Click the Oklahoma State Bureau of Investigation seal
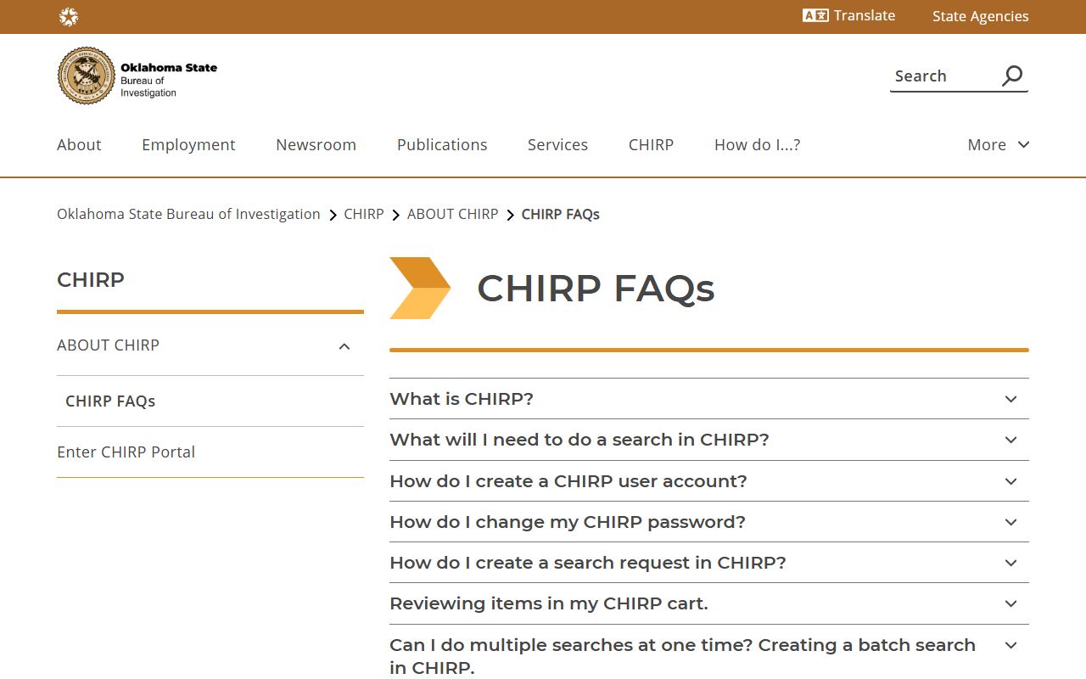Image resolution: width=1086 pixels, height=679 pixels. click(x=86, y=76)
